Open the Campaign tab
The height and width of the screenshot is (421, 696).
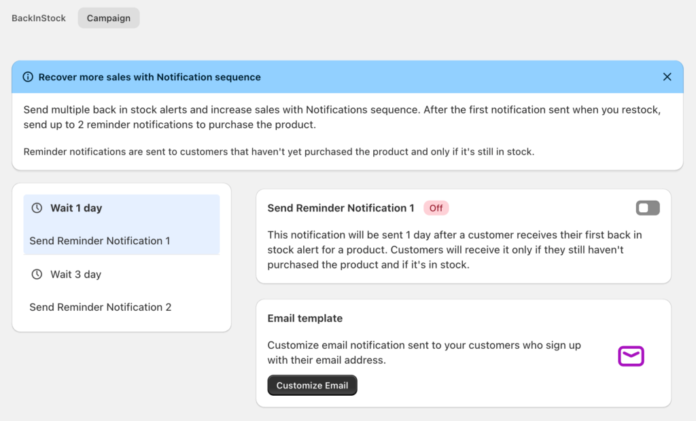click(x=109, y=18)
